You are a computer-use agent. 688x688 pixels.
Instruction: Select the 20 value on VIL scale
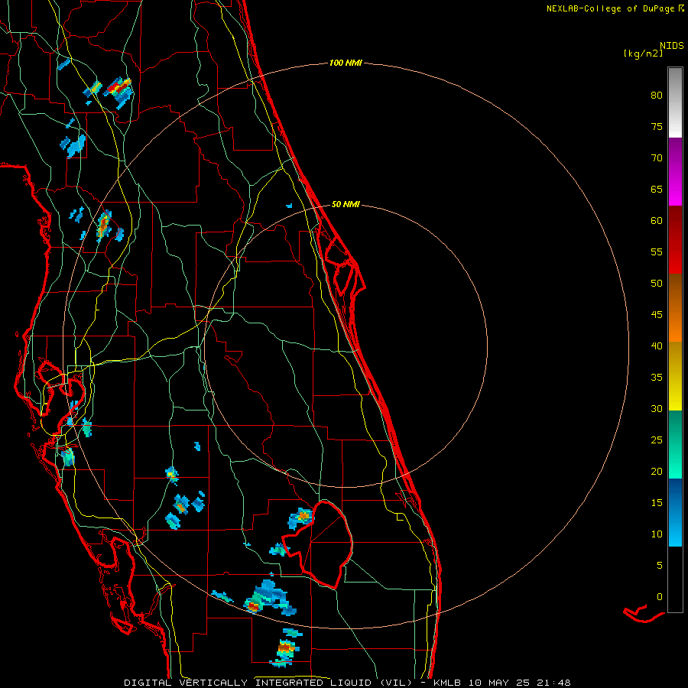tap(657, 471)
